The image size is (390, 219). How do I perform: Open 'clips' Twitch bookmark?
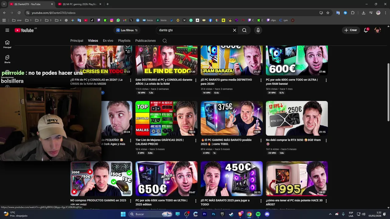click(x=271, y=20)
